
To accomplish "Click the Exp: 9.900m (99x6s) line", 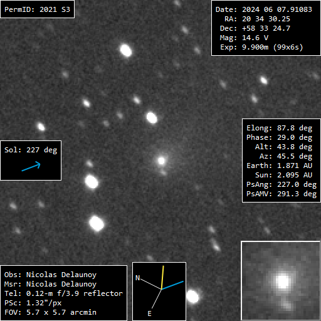I will [x=261, y=47].
